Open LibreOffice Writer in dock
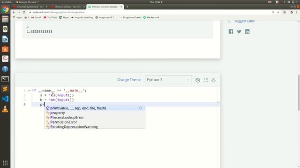 pos(5,39)
